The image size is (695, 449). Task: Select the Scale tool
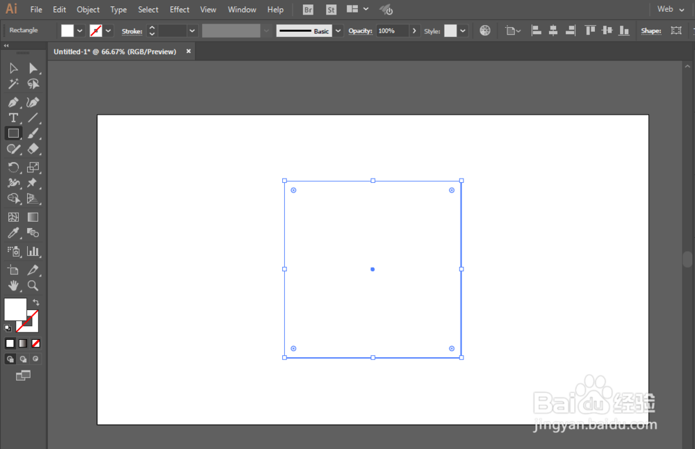click(x=33, y=167)
